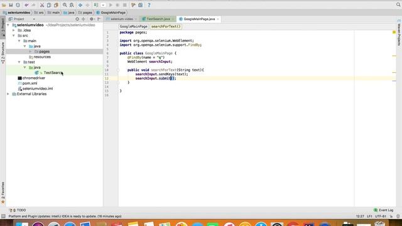Click the Synchronize toolbar icon
The image size is (402, 226).
click(x=18, y=5)
